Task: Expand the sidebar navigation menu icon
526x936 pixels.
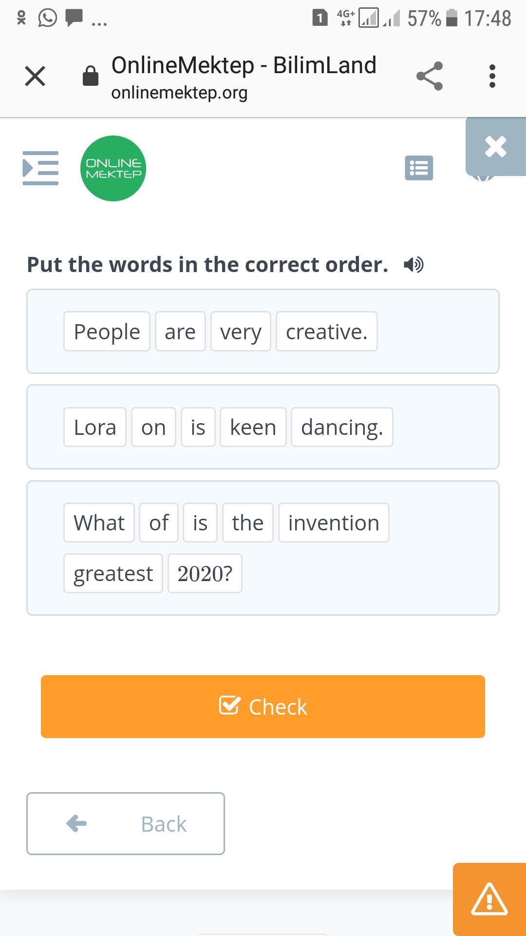Action: pos(40,168)
